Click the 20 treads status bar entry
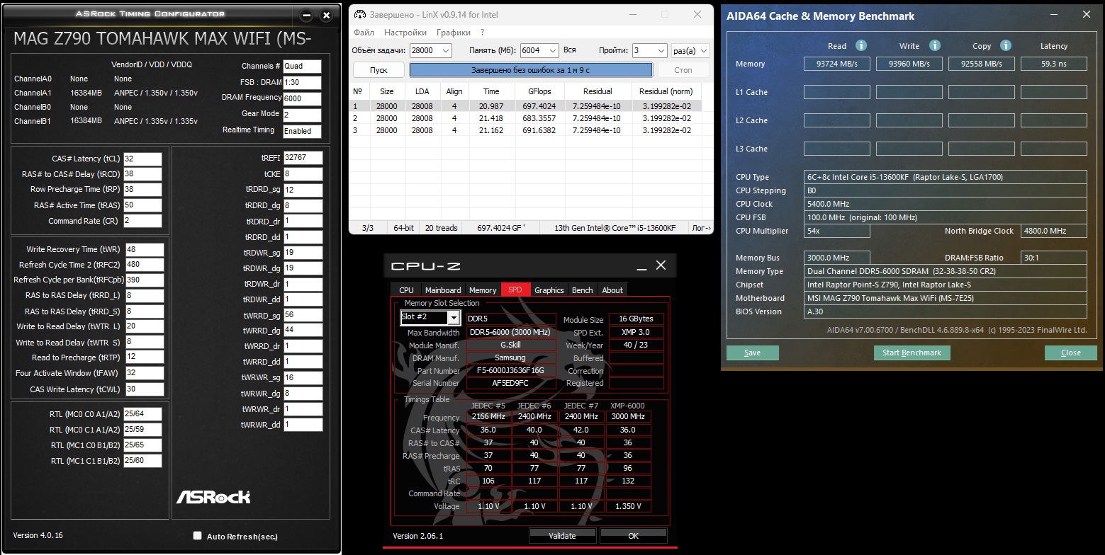 pyautogui.click(x=441, y=228)
